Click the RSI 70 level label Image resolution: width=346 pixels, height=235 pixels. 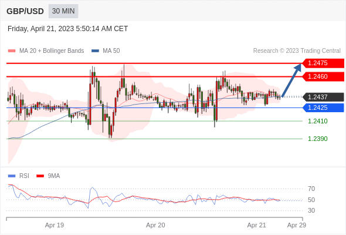click(311, 189)
